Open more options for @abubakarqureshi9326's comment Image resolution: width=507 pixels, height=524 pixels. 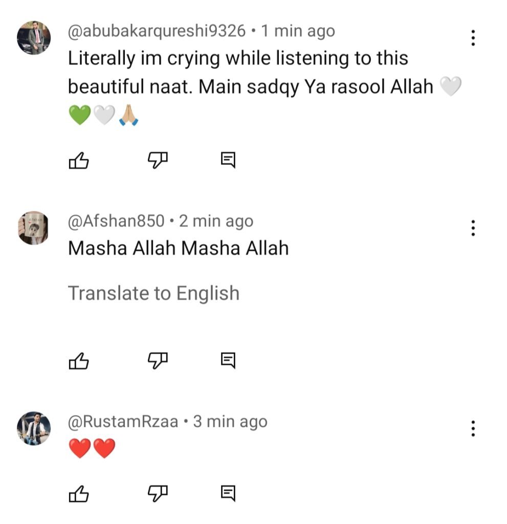click(473, 38)
